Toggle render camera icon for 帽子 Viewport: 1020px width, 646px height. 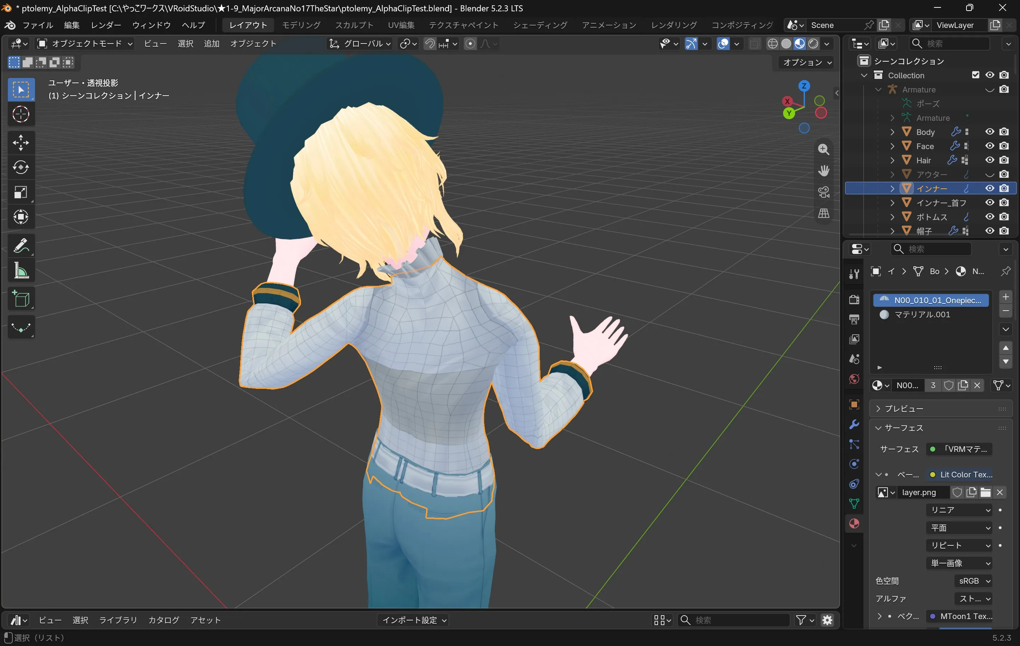pos(1004,231)
